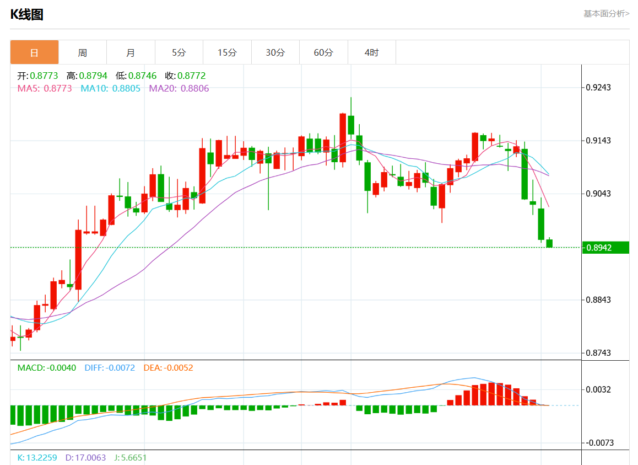Open the 60分 interval tab
Viewport: 638px width, 465px height.
coord(323,52)
